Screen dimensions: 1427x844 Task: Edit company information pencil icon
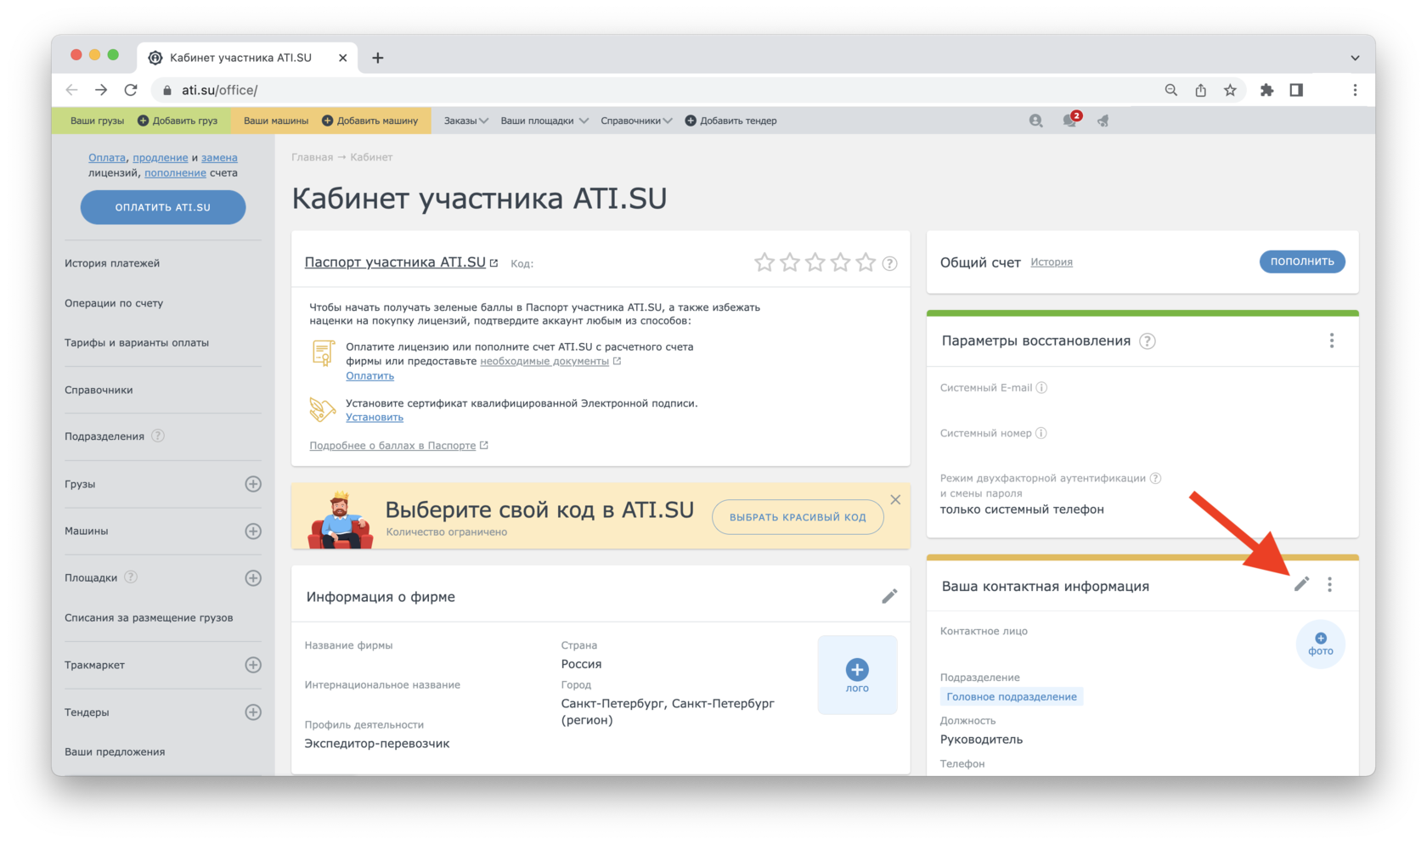[889, 596]
